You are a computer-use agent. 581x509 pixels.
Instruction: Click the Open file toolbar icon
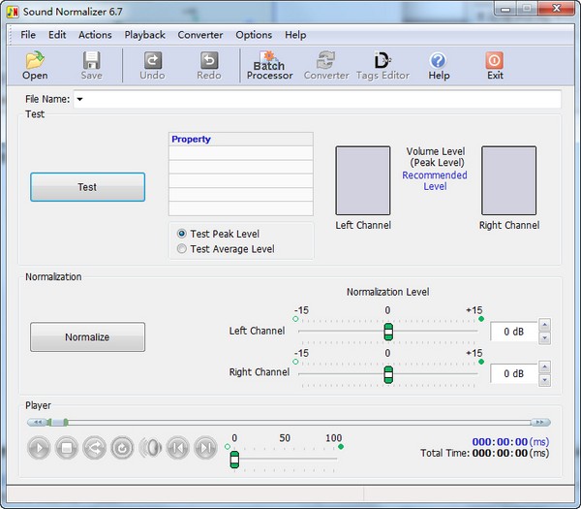(x=35, y=65)
